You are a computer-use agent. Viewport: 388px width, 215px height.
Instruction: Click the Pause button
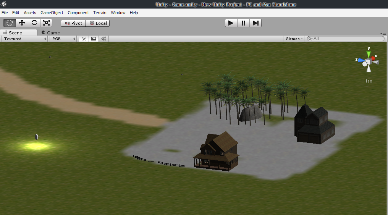point(243,23)
